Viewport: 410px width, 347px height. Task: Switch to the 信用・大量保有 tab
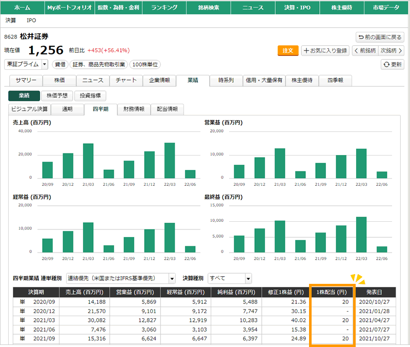pyautogui.click(x=264, y=81)
